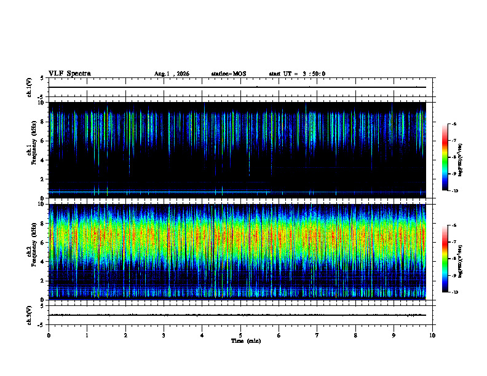Image resolution: width=487 pixels, height=376 pixels.
Task: Click the ch.2 spectrogram color scale bar
Action: click(x=445, y=259)
